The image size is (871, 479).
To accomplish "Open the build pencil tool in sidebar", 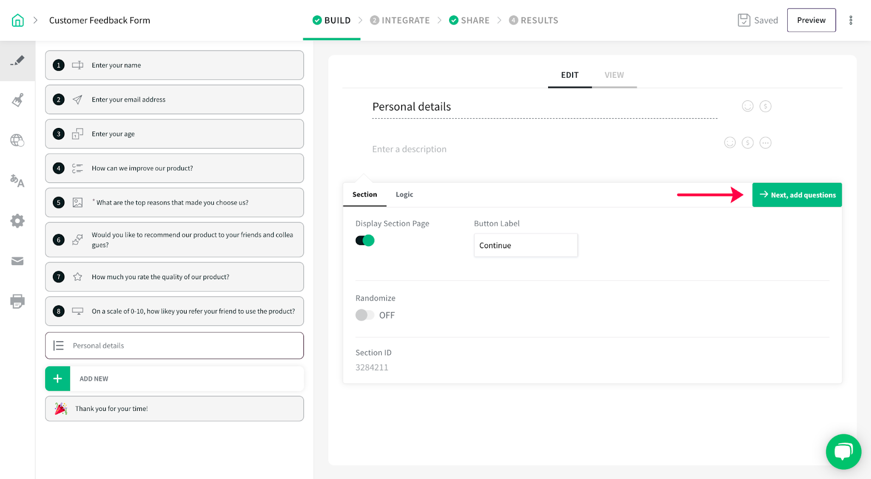I will pos(17,60).
